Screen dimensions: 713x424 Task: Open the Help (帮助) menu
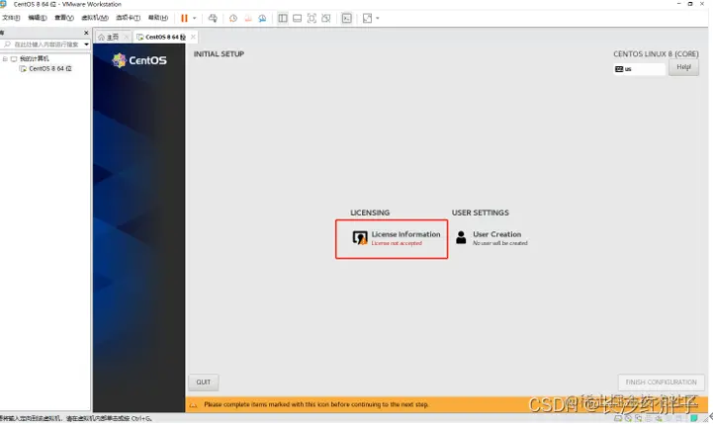click(158, 18)
